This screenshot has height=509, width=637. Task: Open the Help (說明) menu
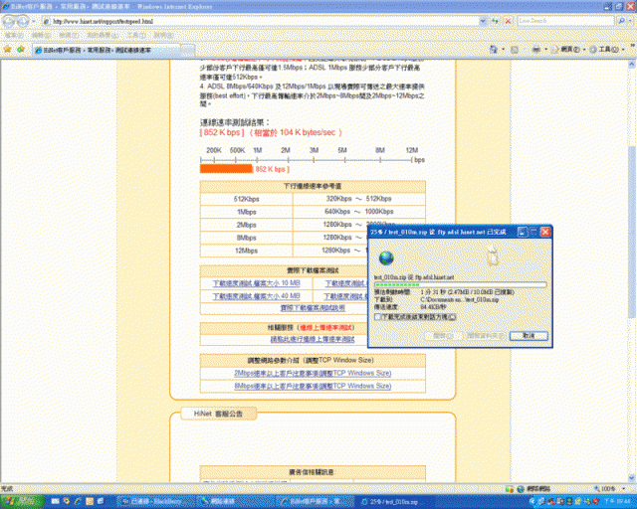163,36
